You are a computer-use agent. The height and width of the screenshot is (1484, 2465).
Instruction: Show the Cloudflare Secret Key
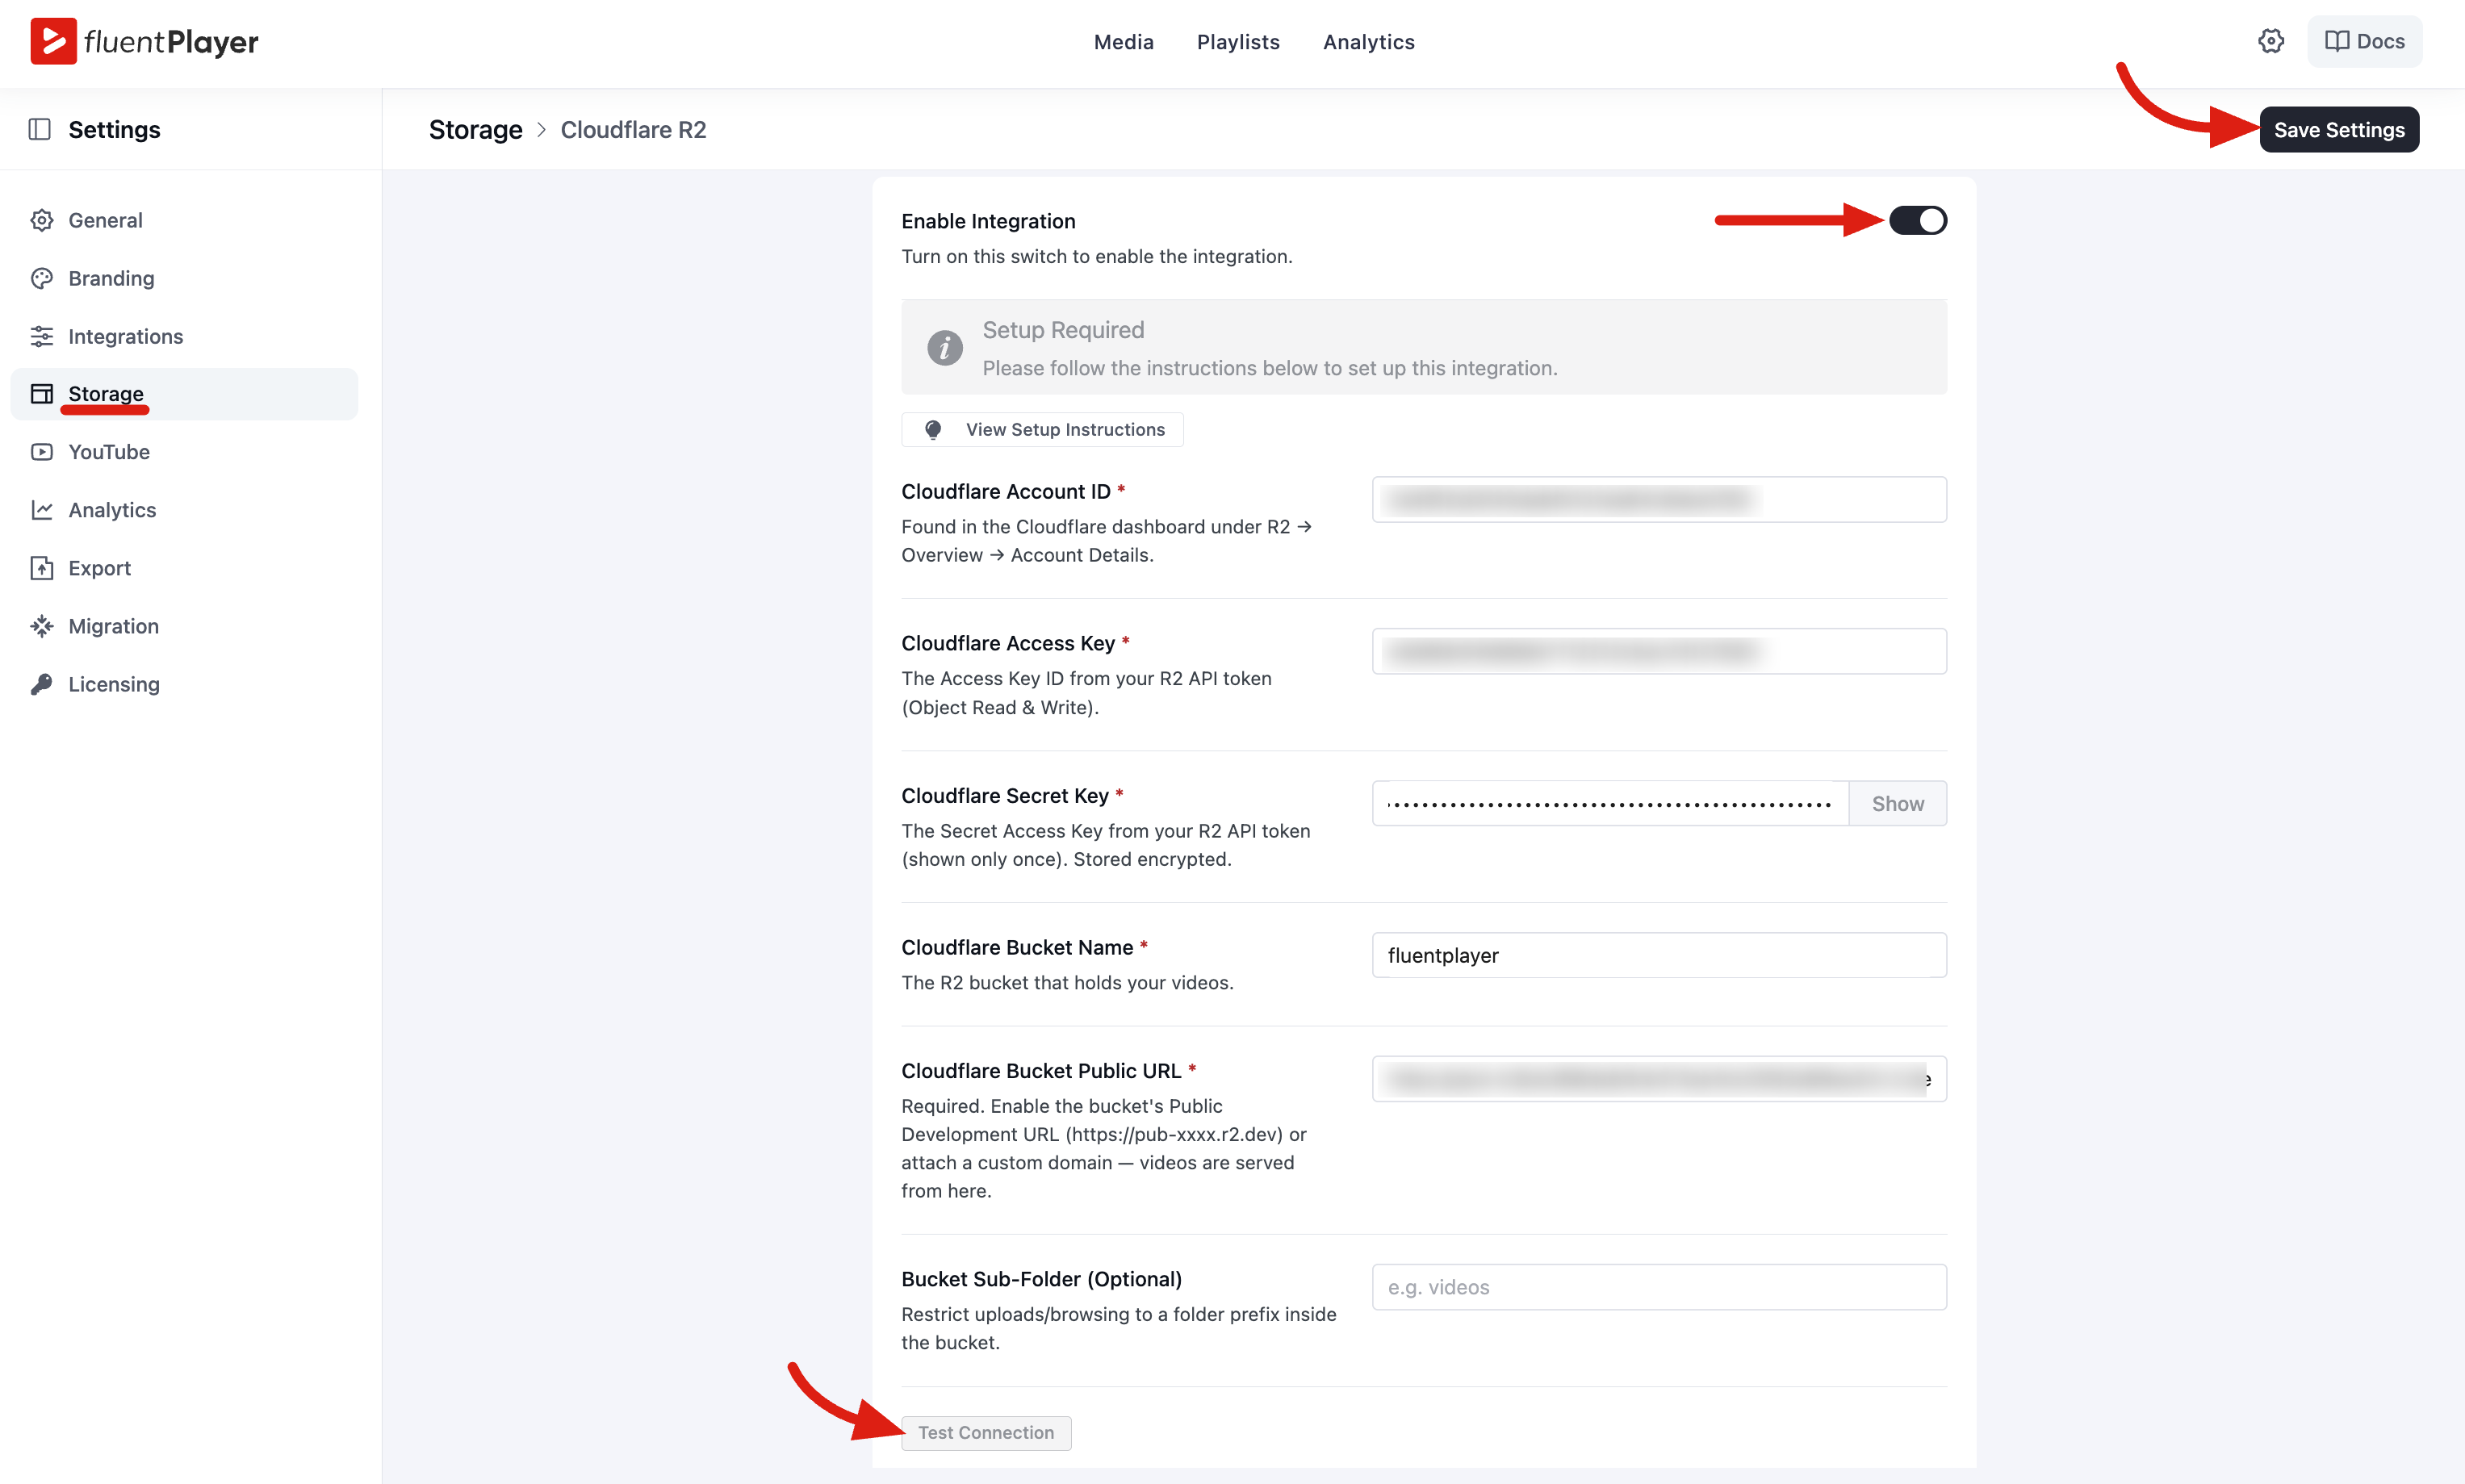[1897, 803]
